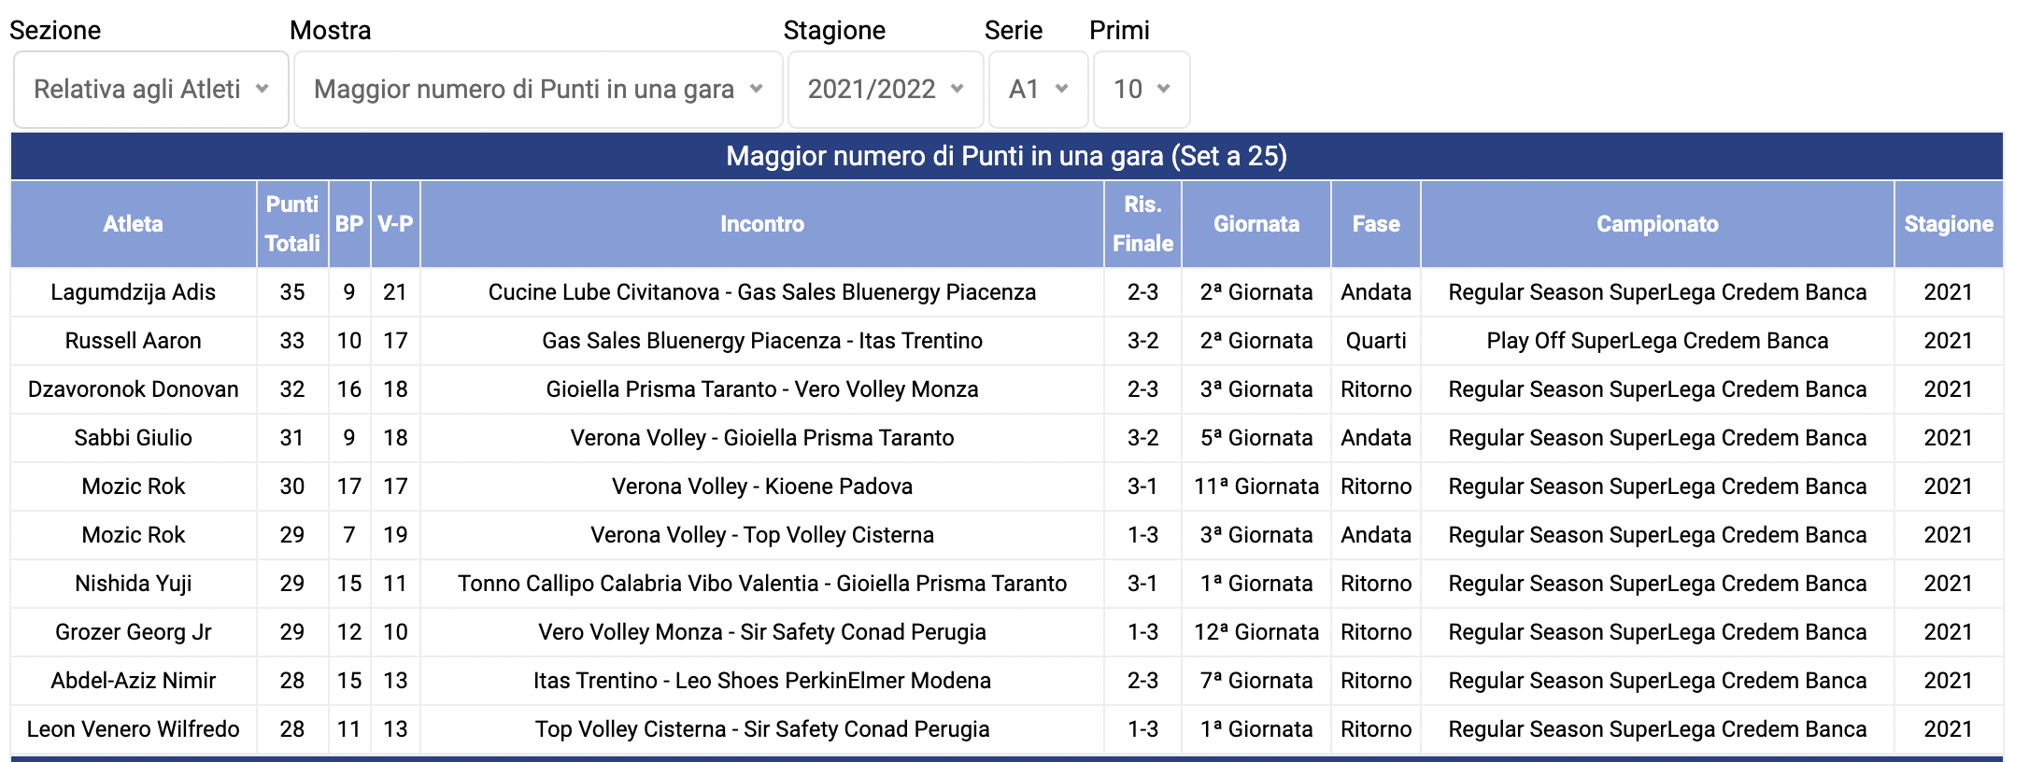
Task: Click the V-P column header
Action: click(395, 224)
